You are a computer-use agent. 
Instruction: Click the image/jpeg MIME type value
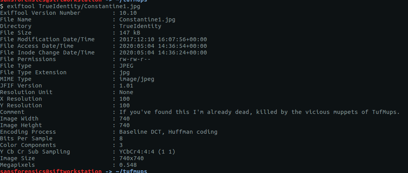137,79
